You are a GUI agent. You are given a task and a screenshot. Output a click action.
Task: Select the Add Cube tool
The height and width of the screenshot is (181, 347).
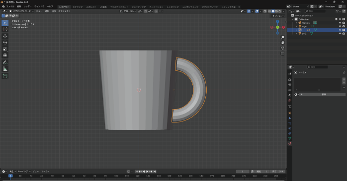coord(5,76)
